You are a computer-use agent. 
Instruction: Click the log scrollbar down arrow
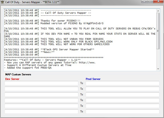[x=158, y=69]
